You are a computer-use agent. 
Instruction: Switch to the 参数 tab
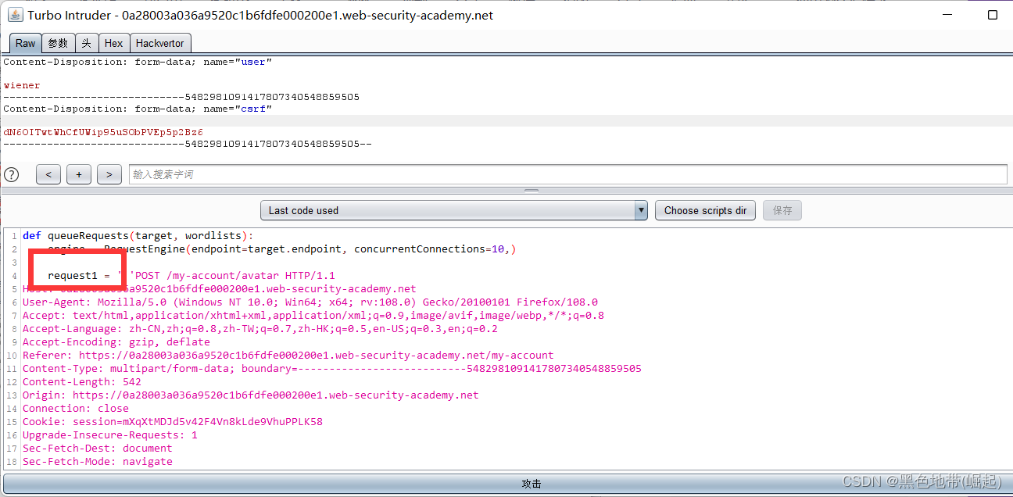tap(58, 43)
